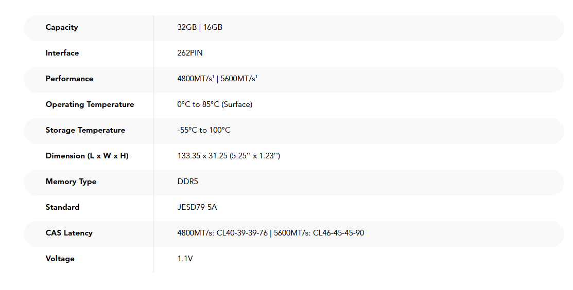Image resolution: width=573 pixels, height=290 pixels.
Task: Click the Capacity row label
Action: click(62, 27)
